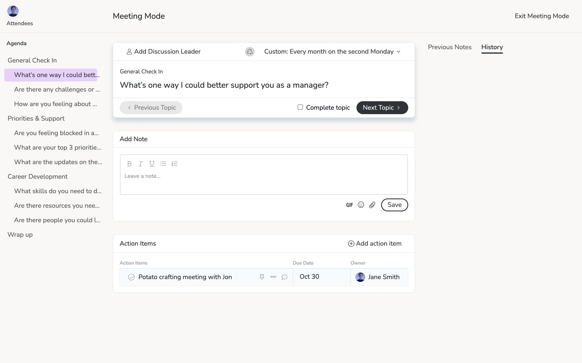Open the emoji picker

click(x=361, y=205)
